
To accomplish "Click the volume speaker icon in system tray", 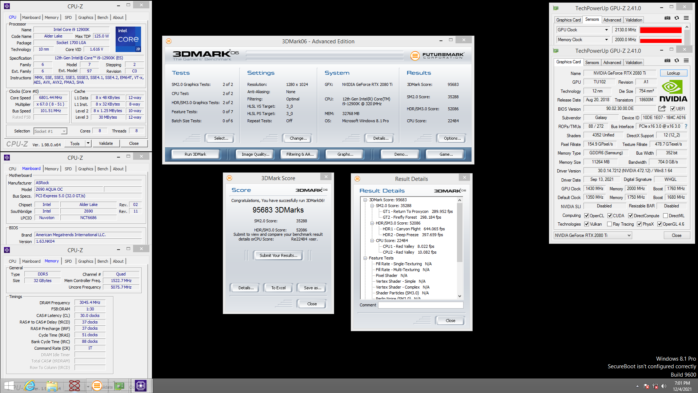I will tap(664, 386).
